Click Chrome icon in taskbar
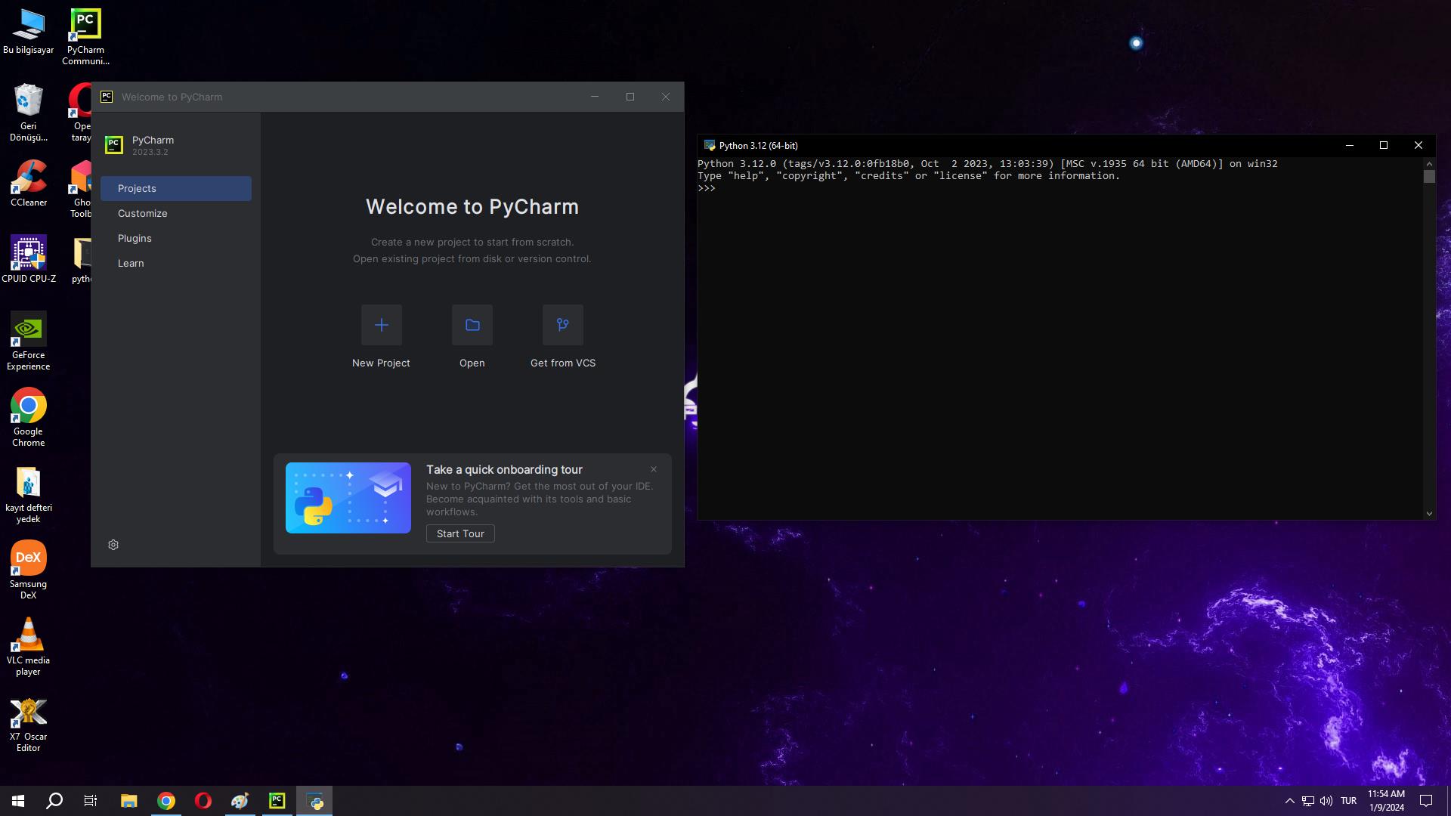Image resolution: width=1451 pixels, height=816 pixels. point(166,801)
